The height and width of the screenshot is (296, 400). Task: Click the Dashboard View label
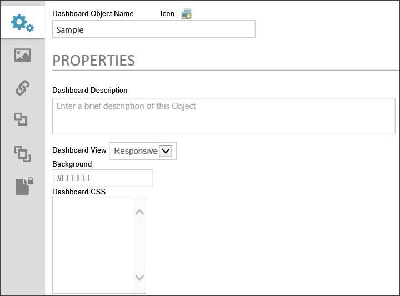click(79, 150)
